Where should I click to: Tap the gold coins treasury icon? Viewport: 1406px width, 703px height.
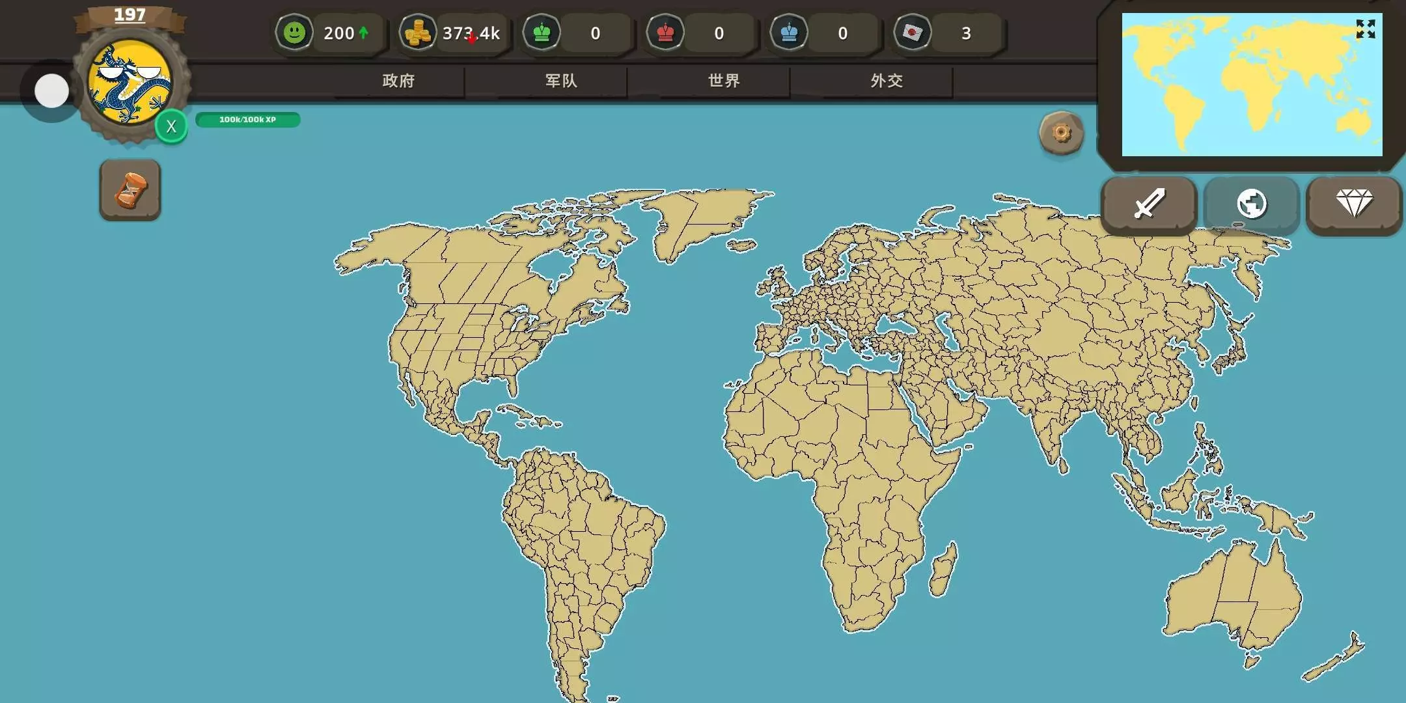click(x=417, y=33)
